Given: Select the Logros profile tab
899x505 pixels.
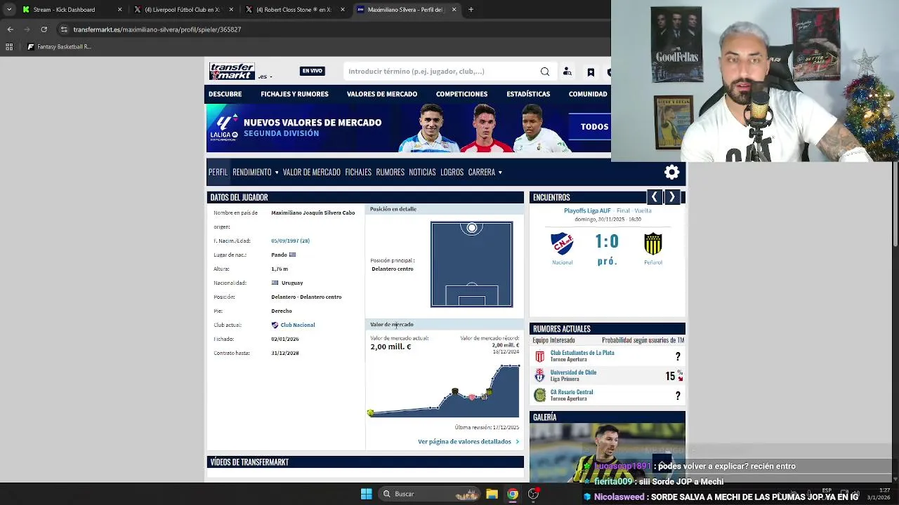Looking at the screenshot, I should (452, 172).
